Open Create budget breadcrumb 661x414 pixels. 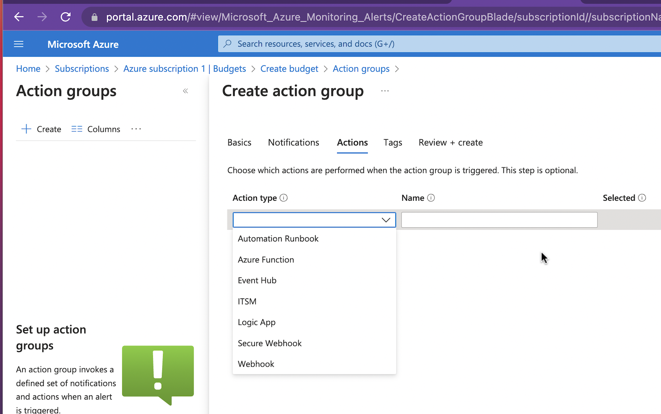pos(289,69)
